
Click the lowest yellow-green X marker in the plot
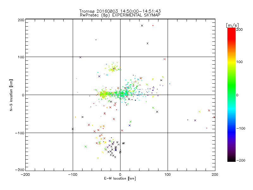tap(98, 158)
